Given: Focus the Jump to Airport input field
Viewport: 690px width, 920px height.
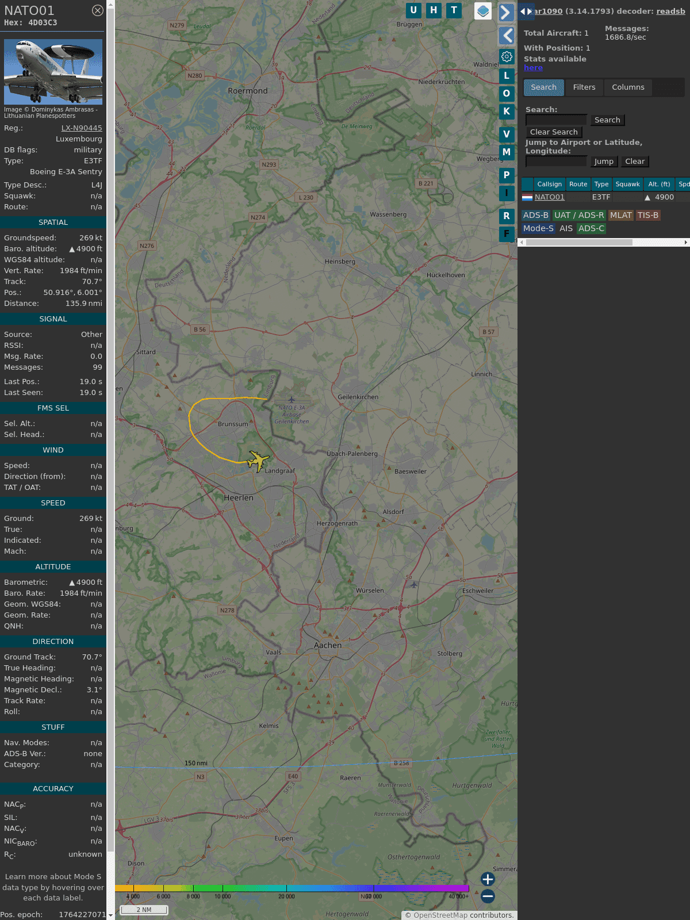Looking at the screenshot, I should click(x=556, y=162).
